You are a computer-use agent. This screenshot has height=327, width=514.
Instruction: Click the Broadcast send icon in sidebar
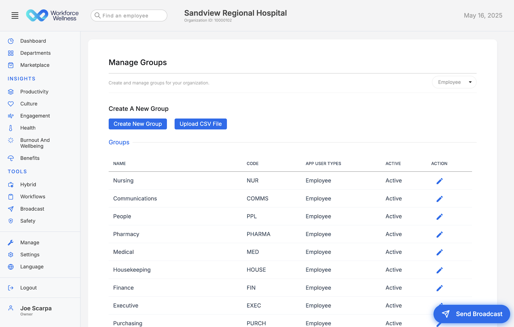point(11,209)
